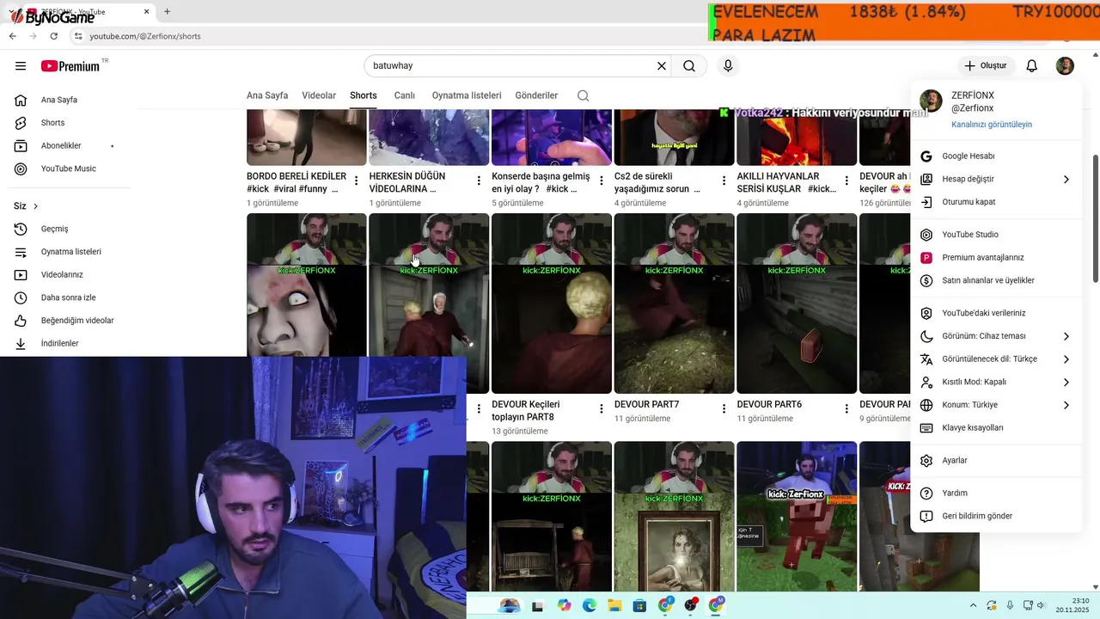This screenshot has height=619, width=1100.
Task: Open Ayarlar settings entry
Action: (996, 461)
